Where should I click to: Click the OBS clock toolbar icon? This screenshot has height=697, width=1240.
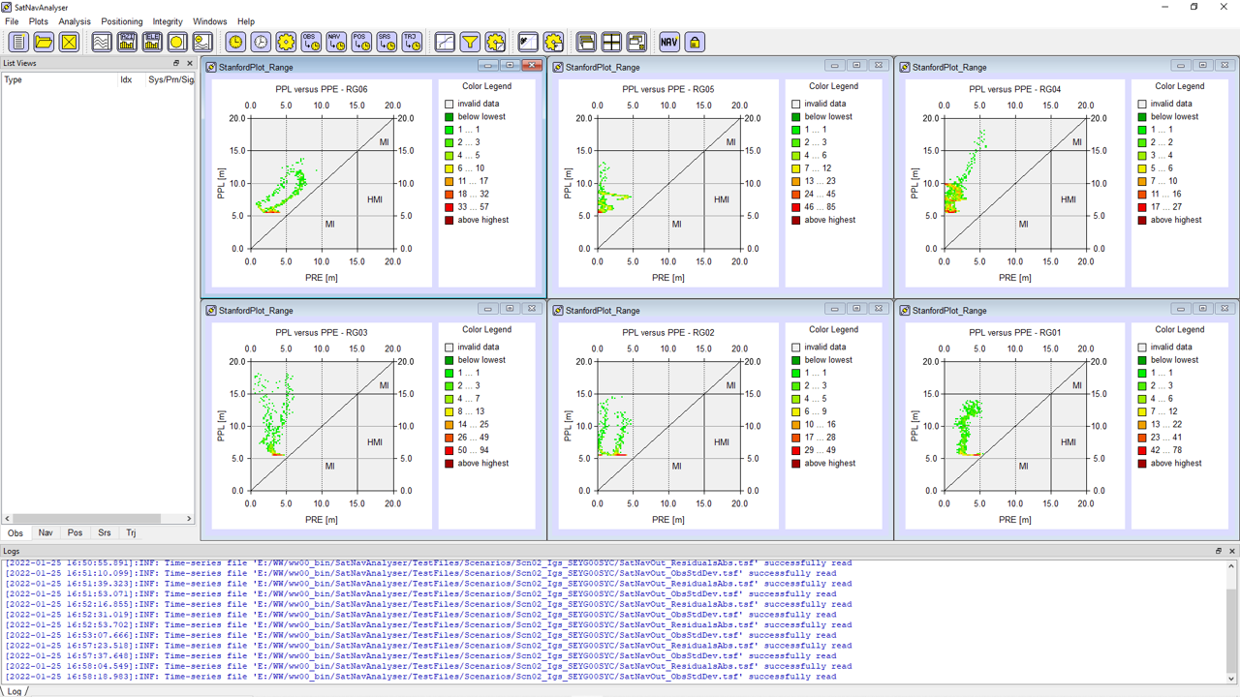[x=311, y=42]
